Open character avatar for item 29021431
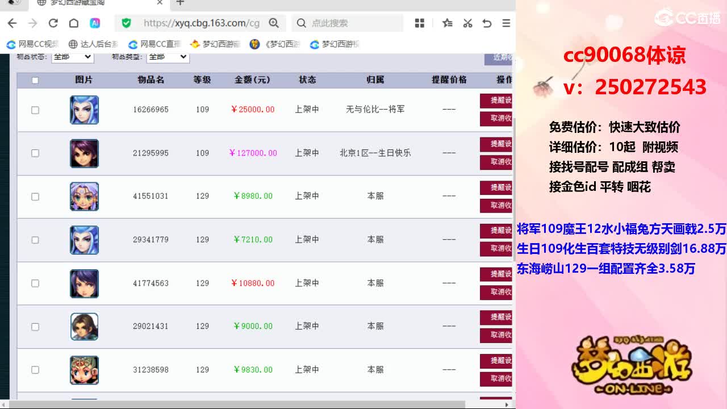 click(84, 327)
